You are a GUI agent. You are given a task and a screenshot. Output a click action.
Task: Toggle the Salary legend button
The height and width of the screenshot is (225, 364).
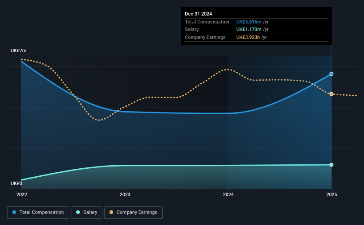pyautogui.click(x=86, y=213)
